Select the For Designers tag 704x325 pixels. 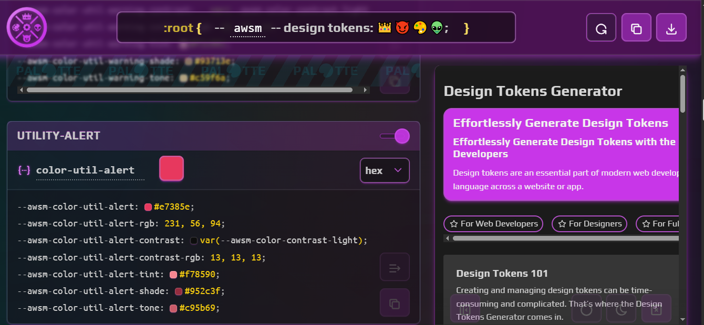pyautogui.click(x=589, y=223)
